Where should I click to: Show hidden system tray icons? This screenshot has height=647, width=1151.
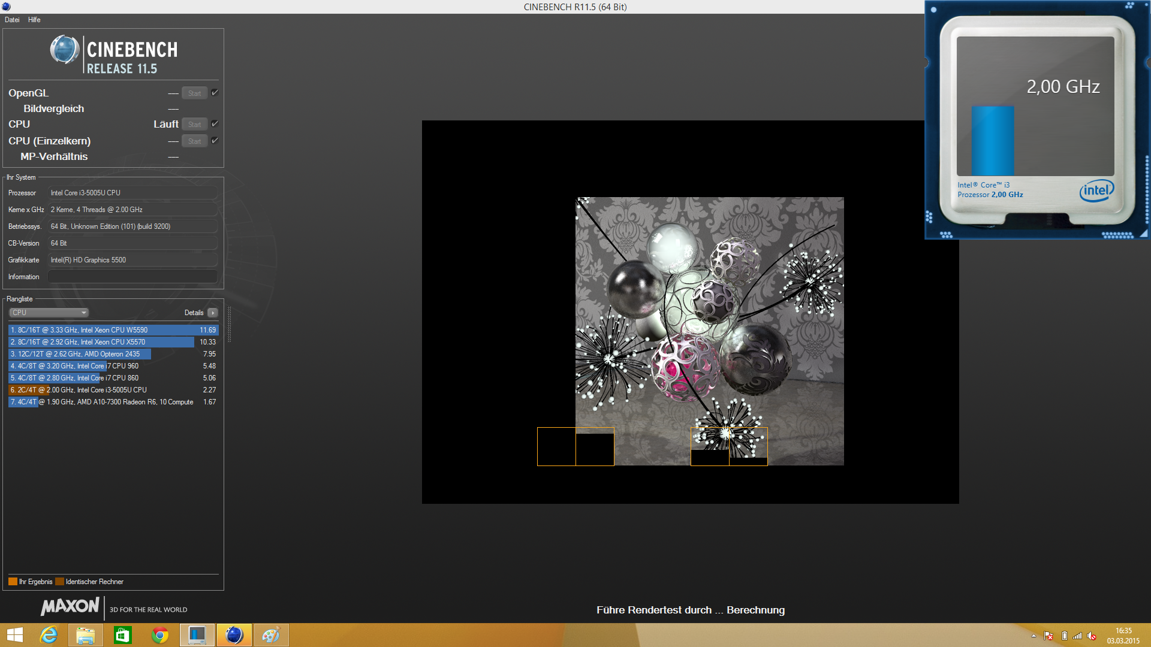1034,636
